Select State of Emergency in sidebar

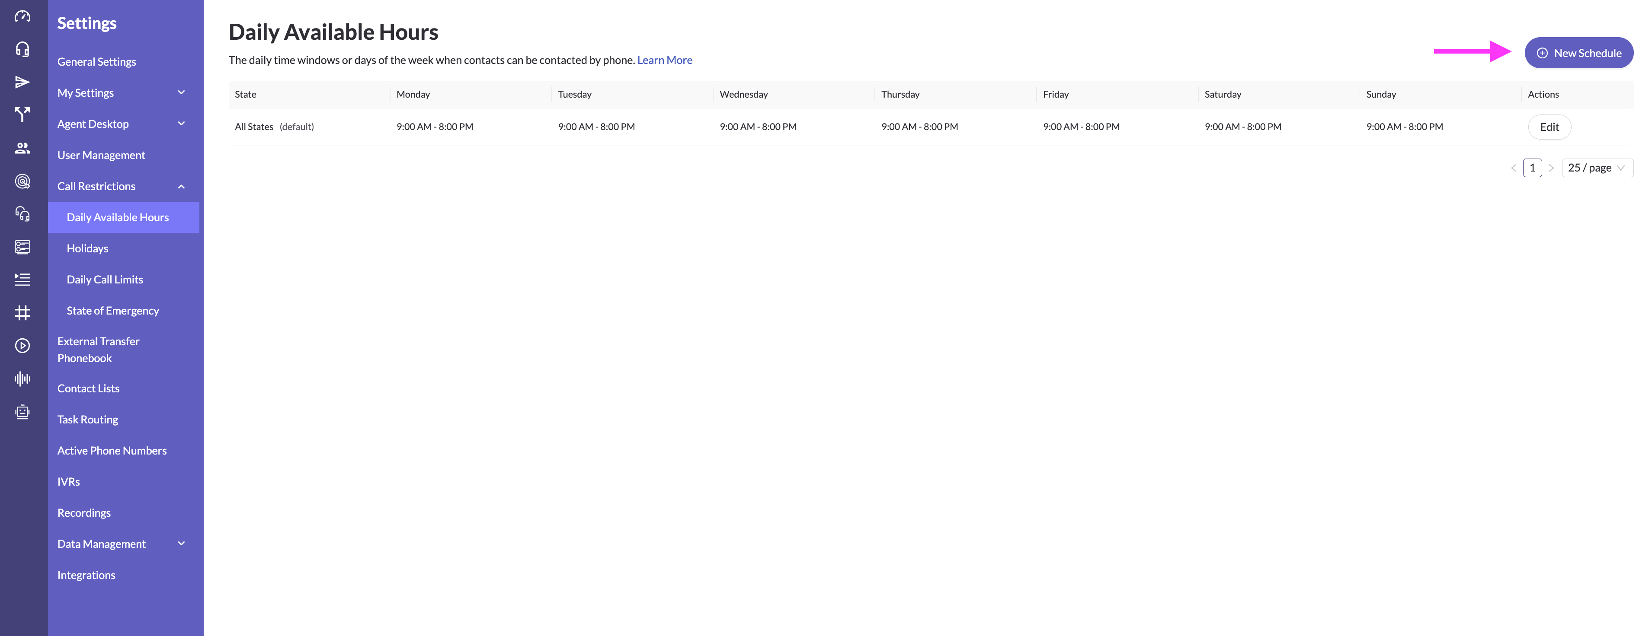113,311
